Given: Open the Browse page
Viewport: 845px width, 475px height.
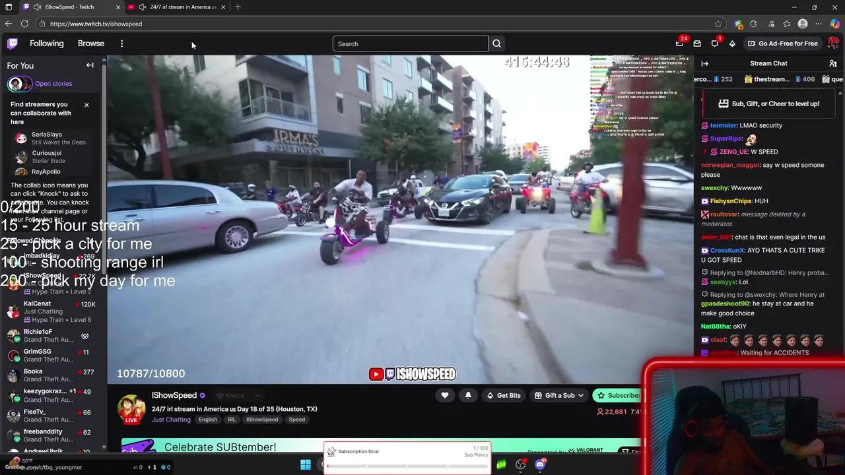Looking at the screenshot, I should [91, 44].
